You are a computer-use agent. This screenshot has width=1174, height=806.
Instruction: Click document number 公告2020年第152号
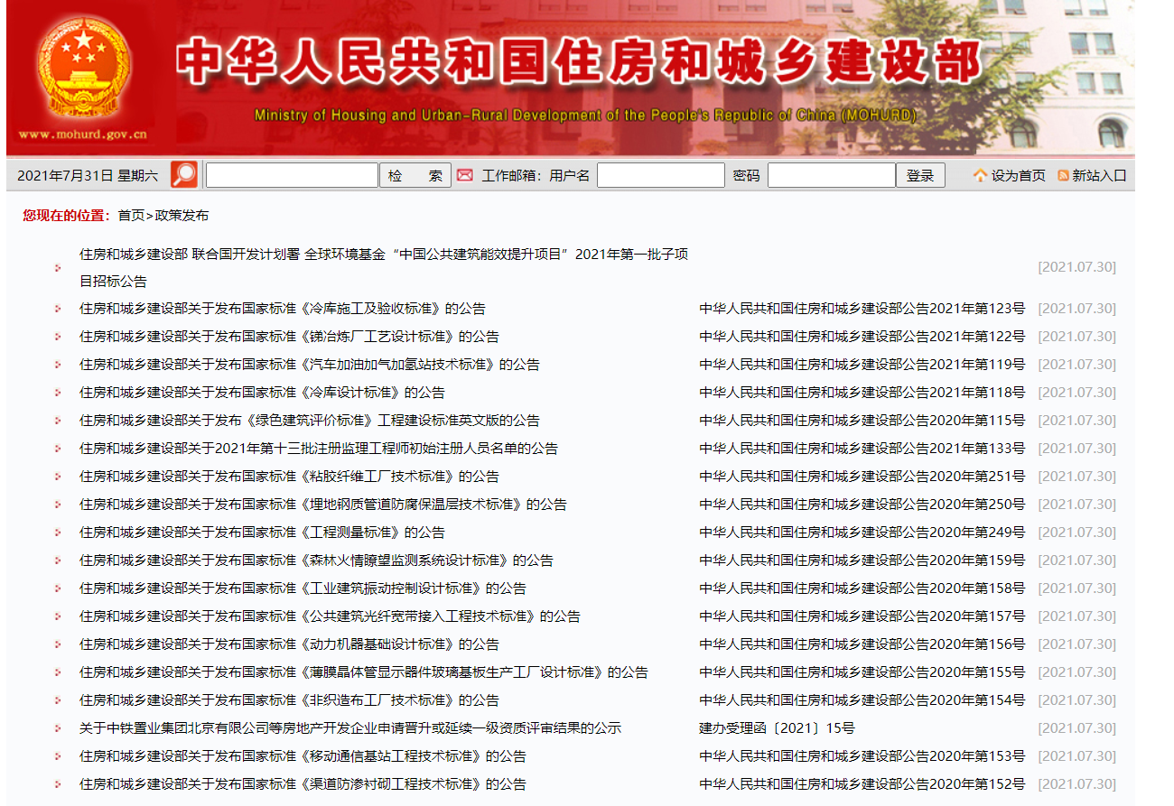(862, 784)
